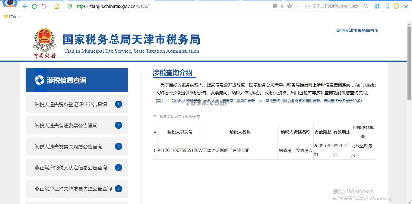Viewport: 412px width, 204px height.
Task: Click the 涉税信息查询 header icon
Action: 40,80
